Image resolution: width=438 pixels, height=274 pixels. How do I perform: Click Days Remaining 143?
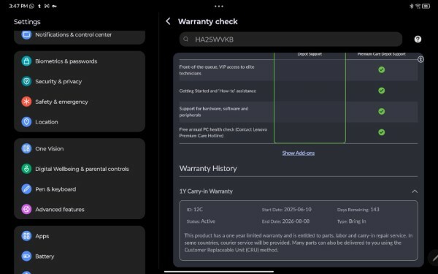358,210
